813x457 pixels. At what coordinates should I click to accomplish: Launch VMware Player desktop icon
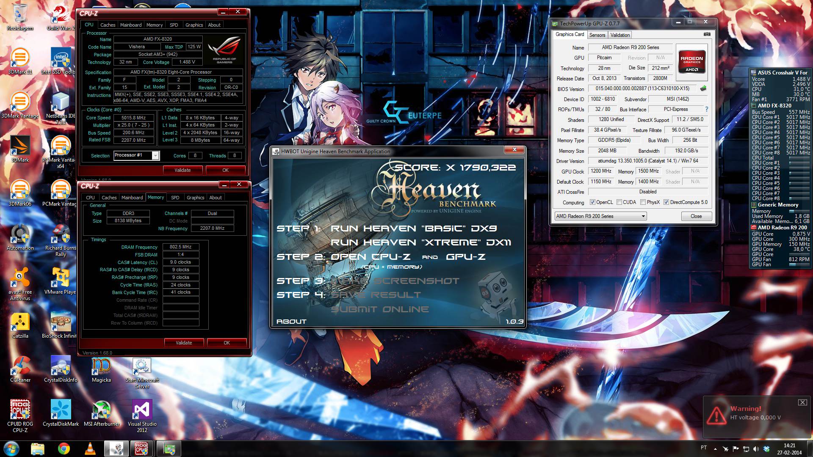pos(60,281)
